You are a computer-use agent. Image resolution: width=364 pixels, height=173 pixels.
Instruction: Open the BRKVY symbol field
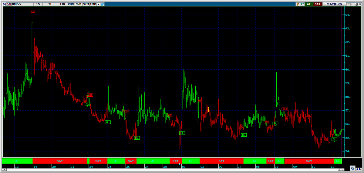coord(22,4)
